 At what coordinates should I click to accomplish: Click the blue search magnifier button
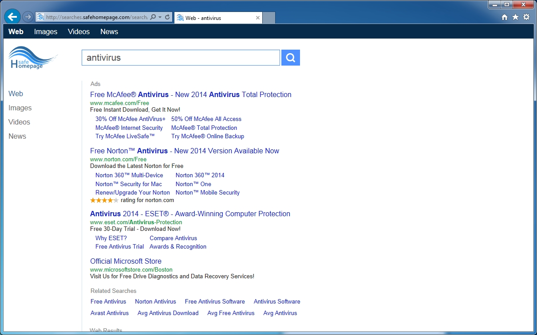pos(290,57)
